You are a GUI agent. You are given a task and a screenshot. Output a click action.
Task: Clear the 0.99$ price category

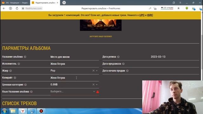pyautogui.click(x=93, y=85)
